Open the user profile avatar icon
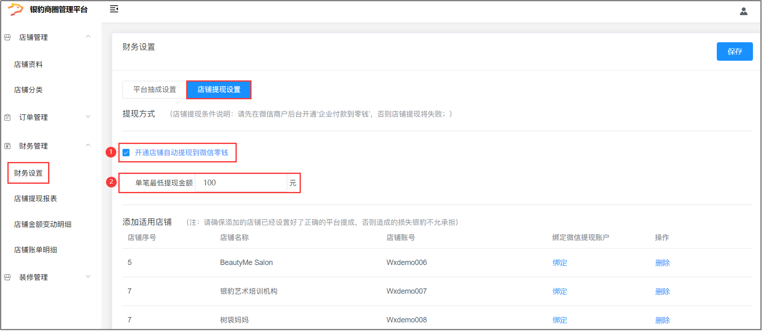 [x=744, y=11]
